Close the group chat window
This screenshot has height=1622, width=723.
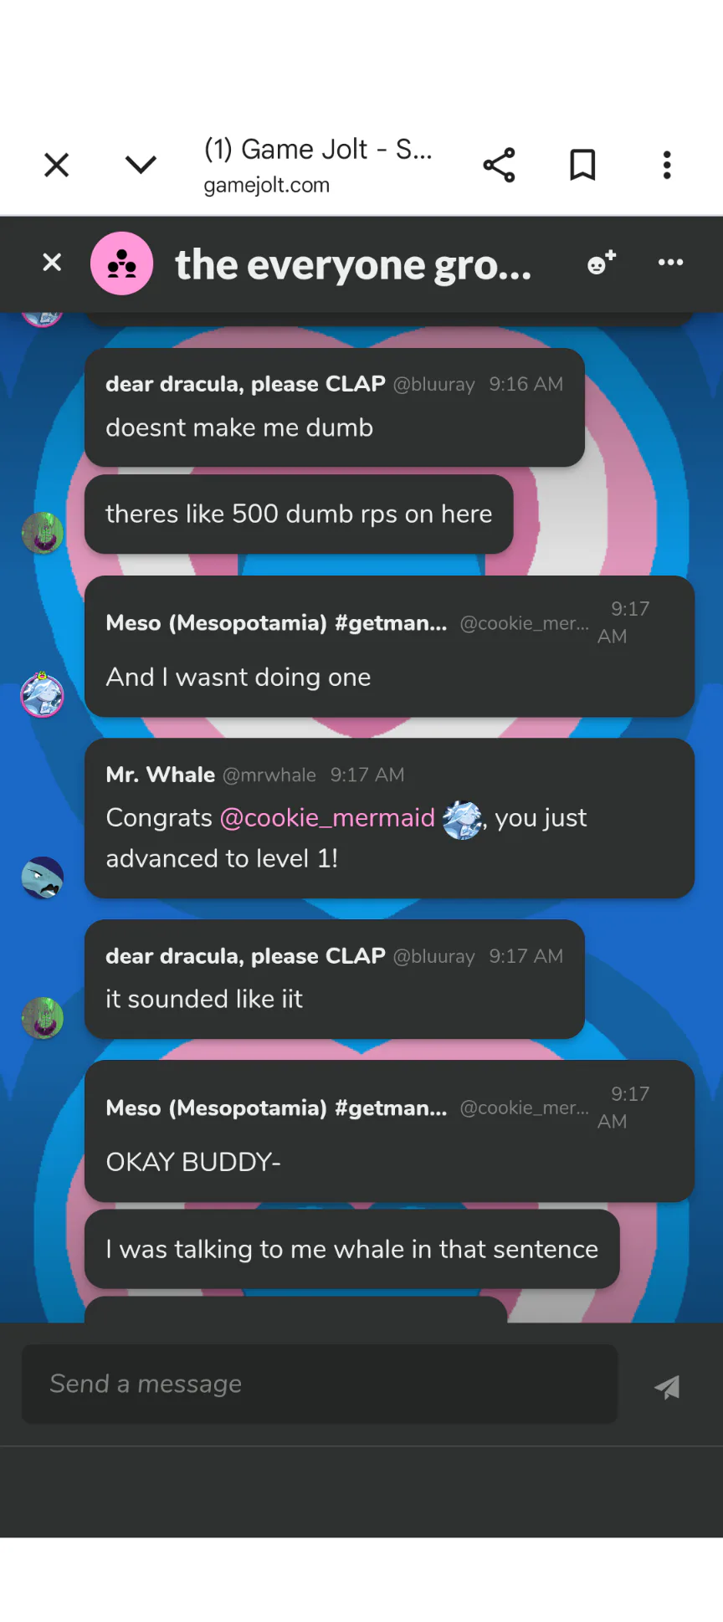52,263
